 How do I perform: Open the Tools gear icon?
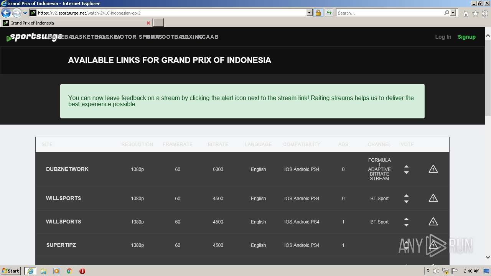(x=485, y=13)
